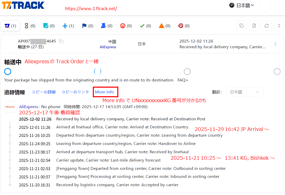285x195 pixels.
Task: Click the red sad-face undelivered filter
Action: (x=126, y=26)
